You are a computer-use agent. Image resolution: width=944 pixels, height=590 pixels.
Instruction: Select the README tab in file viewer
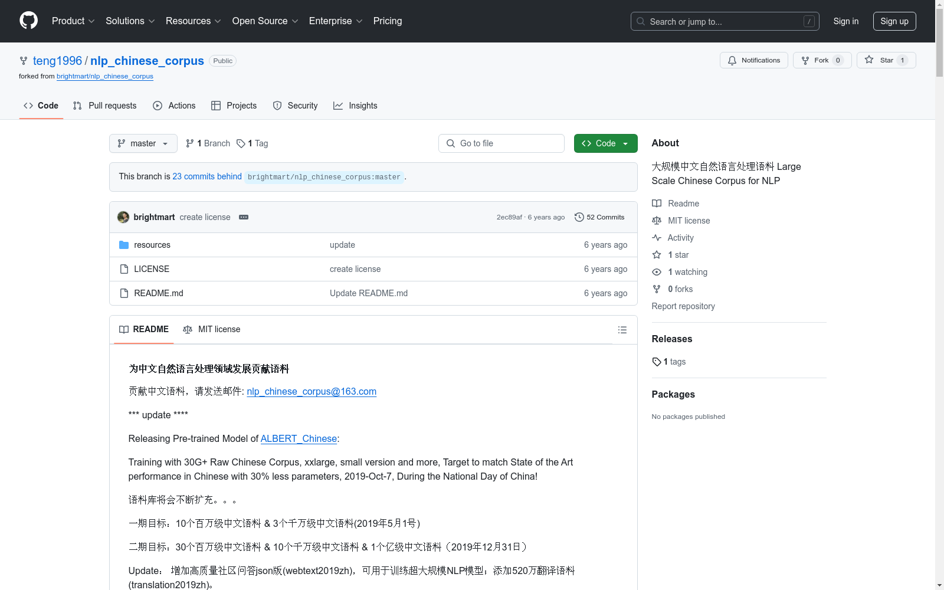tap(144, 329)
